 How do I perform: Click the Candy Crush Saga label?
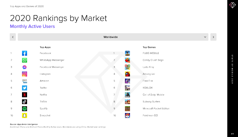pos(153,60)
